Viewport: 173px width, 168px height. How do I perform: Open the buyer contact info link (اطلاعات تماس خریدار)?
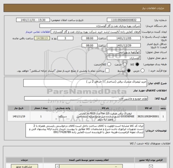coord(38,32)
